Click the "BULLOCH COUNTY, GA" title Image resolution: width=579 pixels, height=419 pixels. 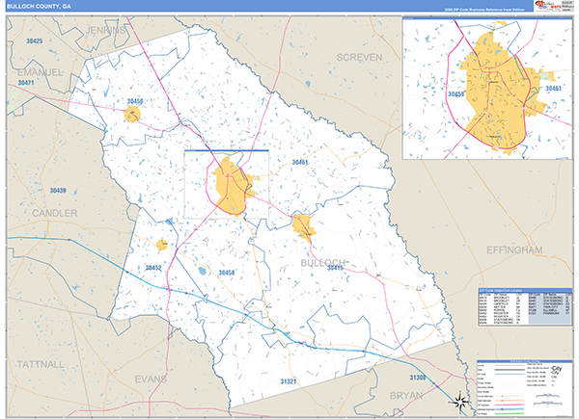pos(39,7)
